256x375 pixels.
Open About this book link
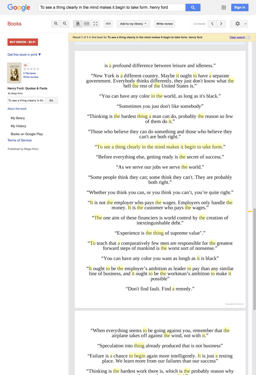[x=17, y=109]
